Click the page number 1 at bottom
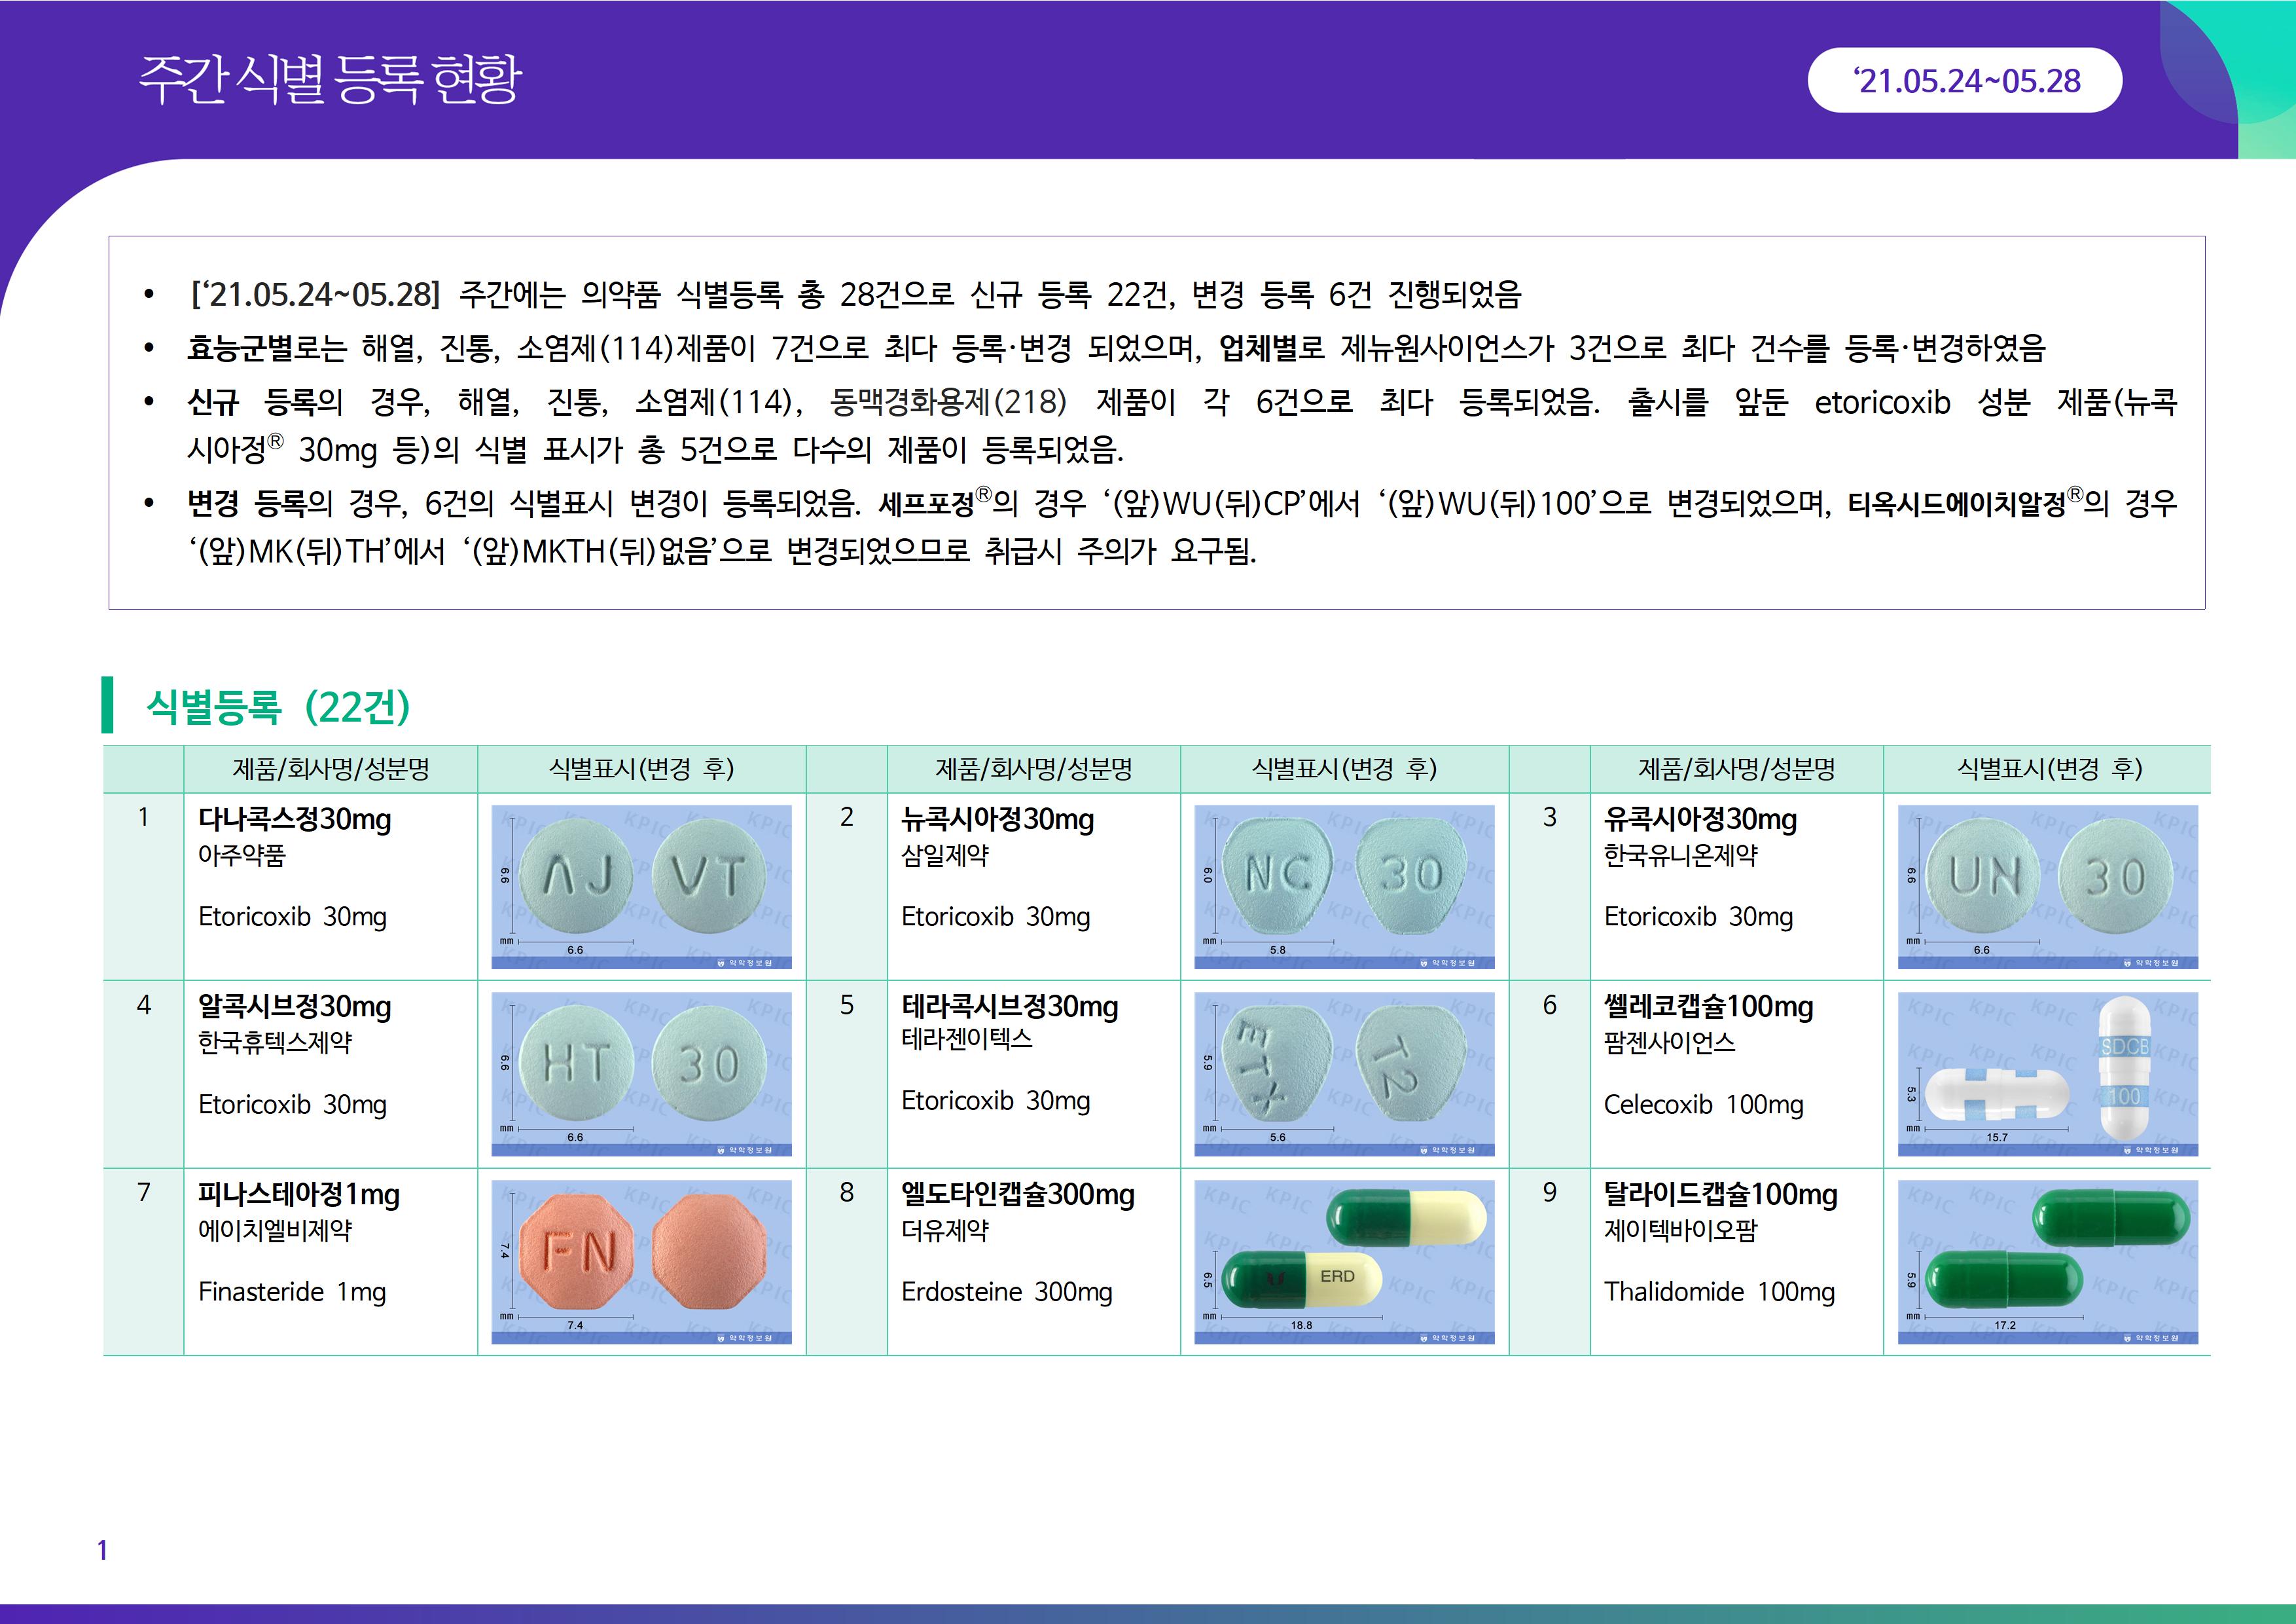This screenshot has height=1624, width=2296. pos(102,1550)
